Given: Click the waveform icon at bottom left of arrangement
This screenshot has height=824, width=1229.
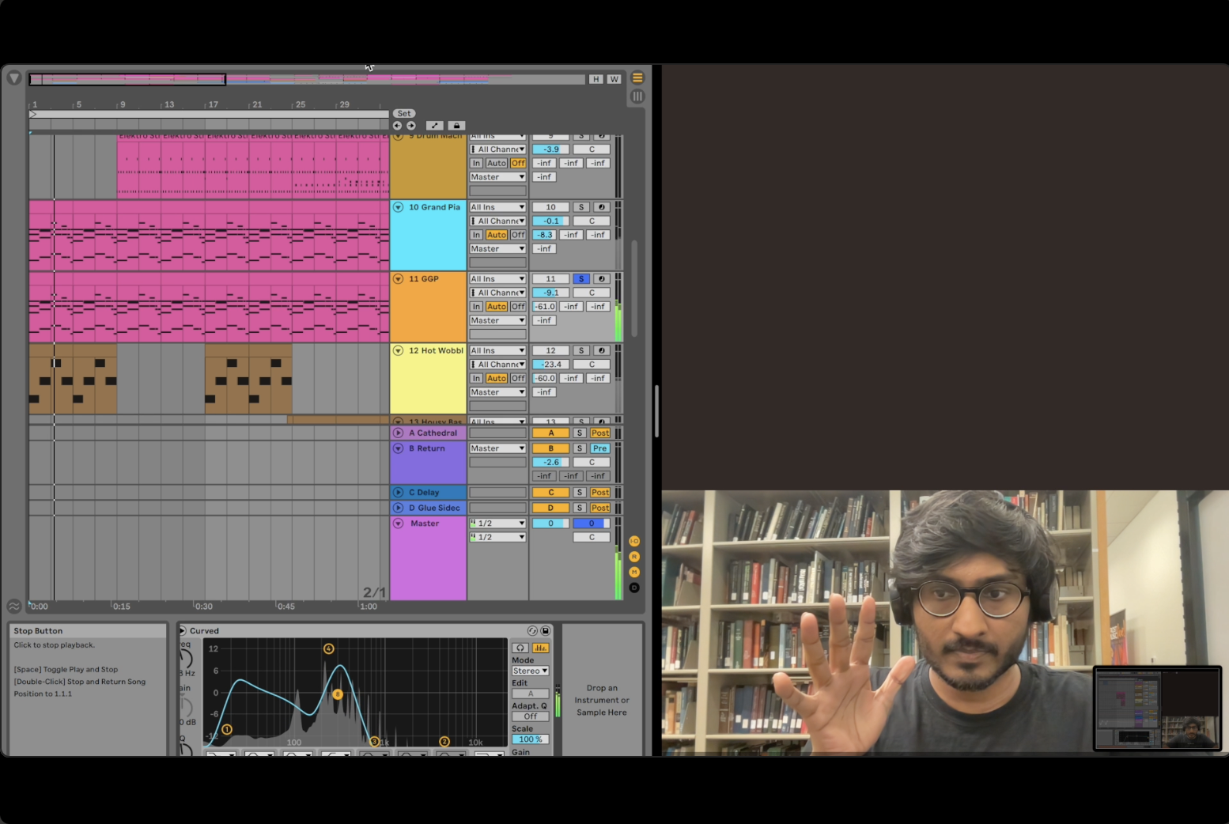Looking at the screenshot, I should pyautogui.click(x=14, y=607).
